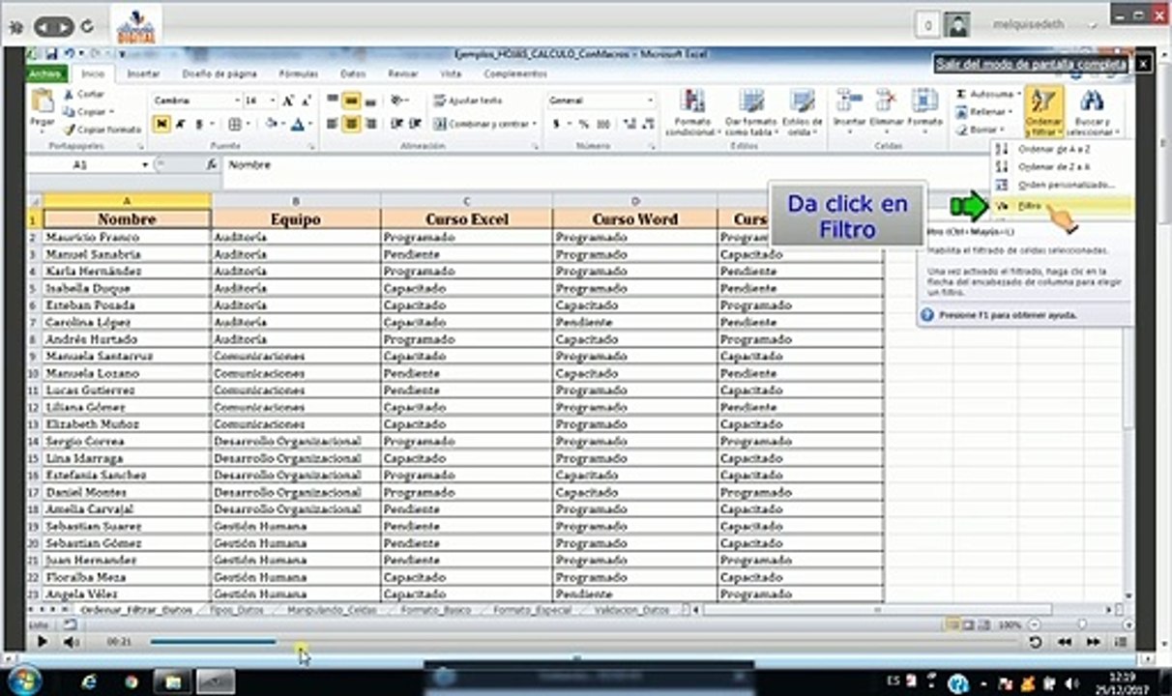This screenshot has width=1172, height=696.
Task: Toggle top vertical alignment
Action: point(333,100)
